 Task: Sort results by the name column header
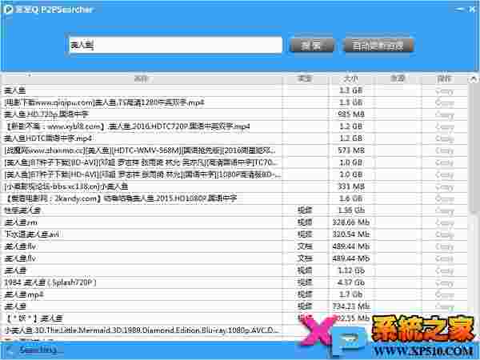click(x=142, y=79)
